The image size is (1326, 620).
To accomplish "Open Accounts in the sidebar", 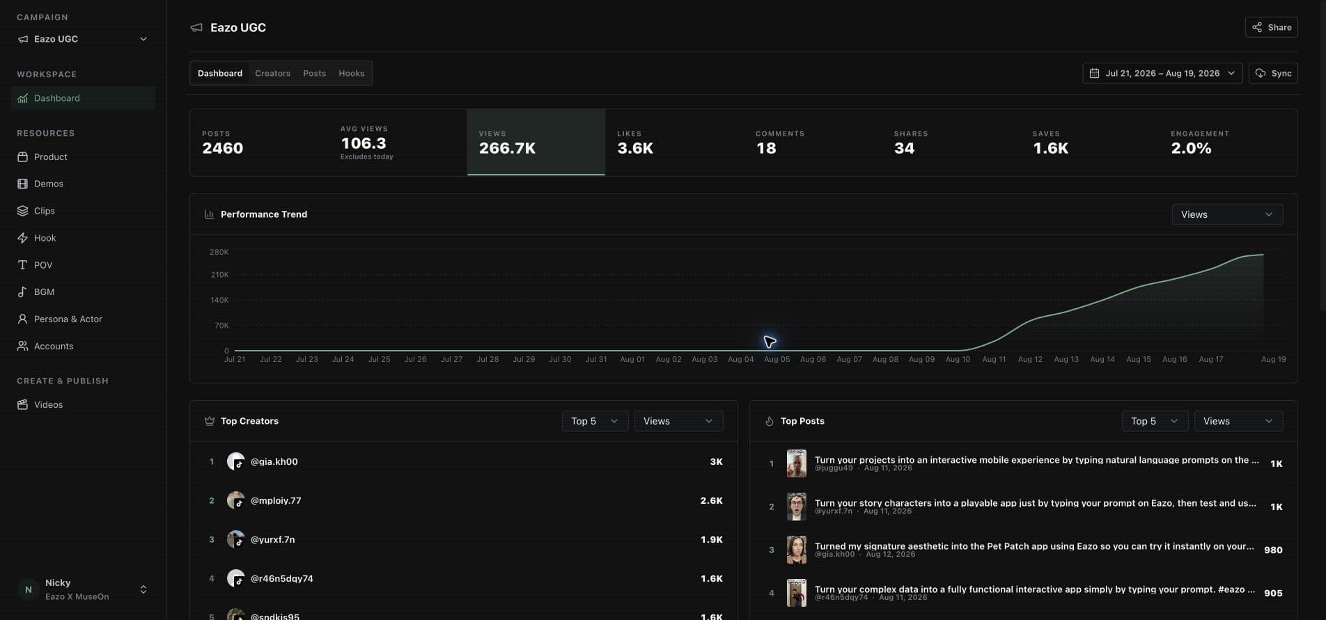I will click(83, 347).
